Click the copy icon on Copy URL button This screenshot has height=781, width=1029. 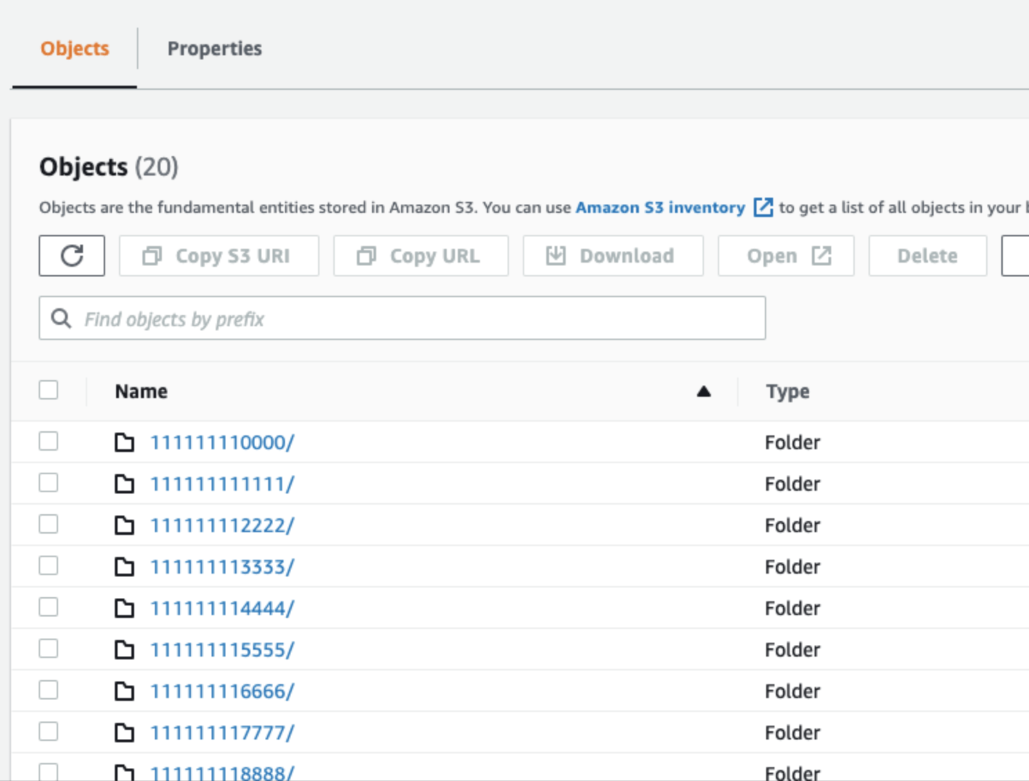367,255
